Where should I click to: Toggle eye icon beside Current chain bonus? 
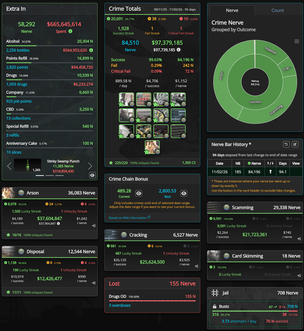click(x=139, y=193)
